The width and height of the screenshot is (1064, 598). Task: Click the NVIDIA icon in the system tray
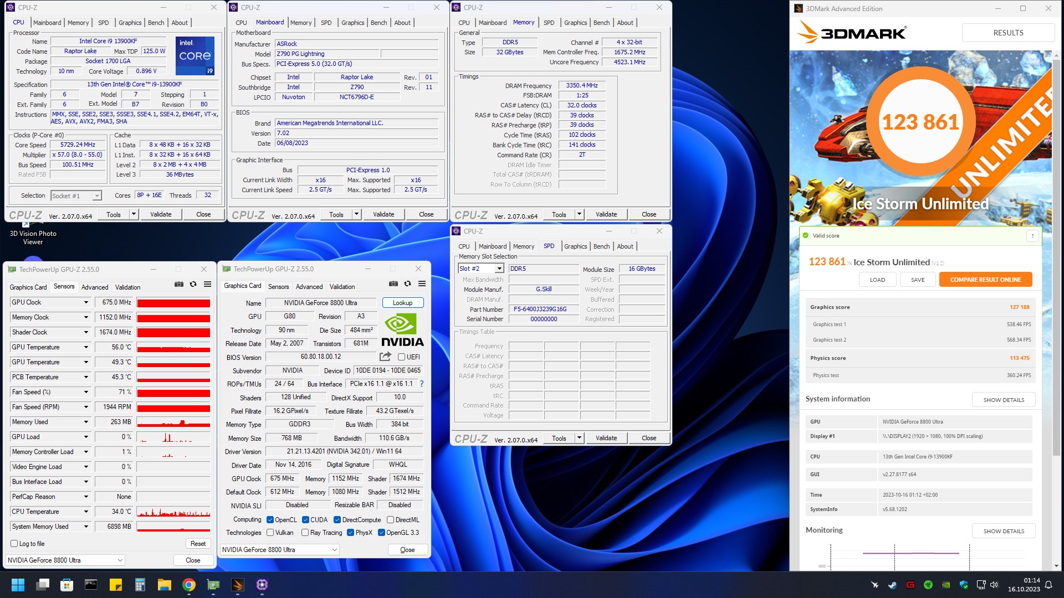(946, 585)
